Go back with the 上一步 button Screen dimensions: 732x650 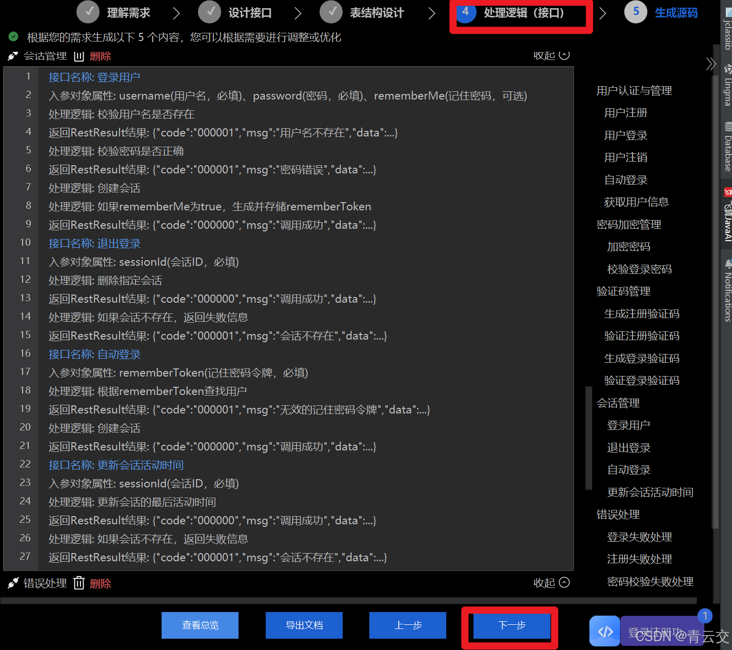[408, 625]
